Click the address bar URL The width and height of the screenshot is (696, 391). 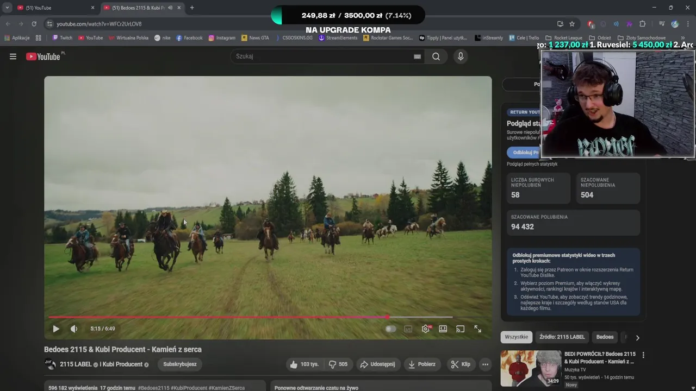[99, 24]
